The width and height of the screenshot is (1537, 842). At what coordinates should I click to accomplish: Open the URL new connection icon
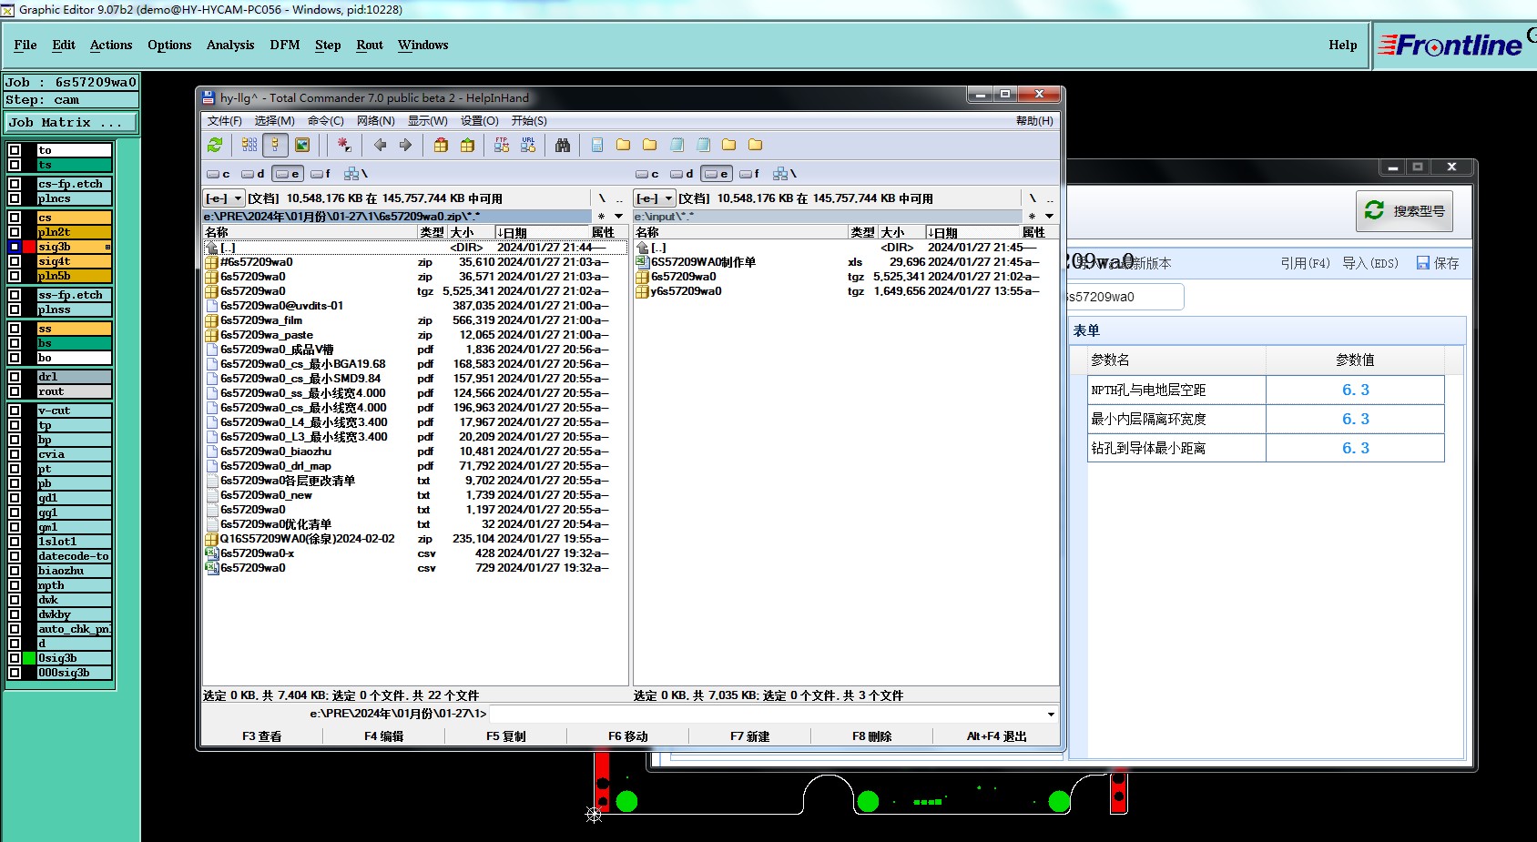coord(528,145)
